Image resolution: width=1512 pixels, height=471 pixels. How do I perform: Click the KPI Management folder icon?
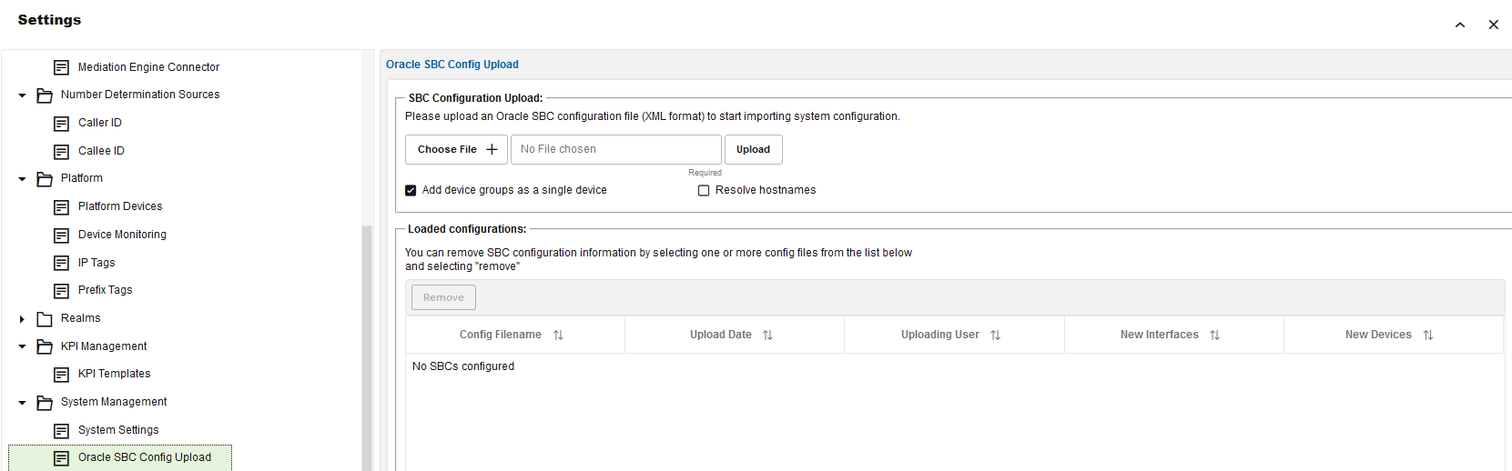[44, 347]
